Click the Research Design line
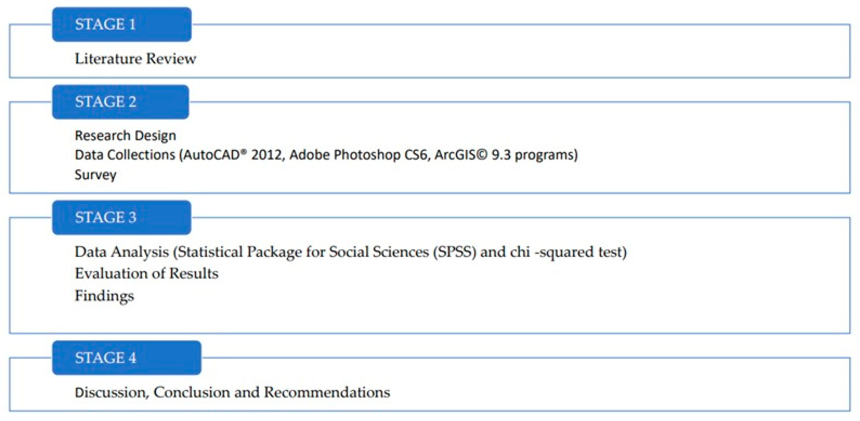This screenshot has width=860, height=421. coord(125,136)
